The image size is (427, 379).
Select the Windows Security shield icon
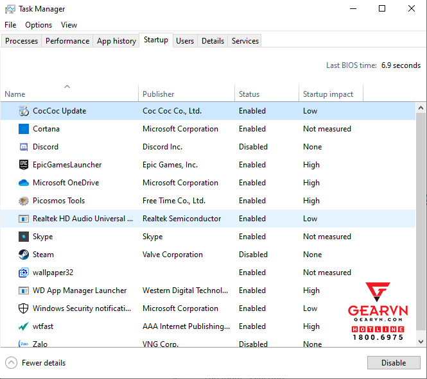tap(24, 308)
